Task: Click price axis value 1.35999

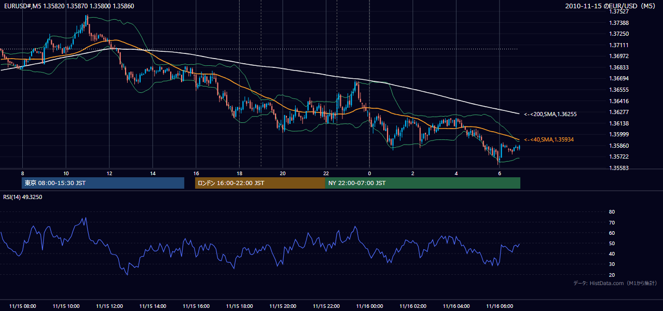Action: point(619,134)
